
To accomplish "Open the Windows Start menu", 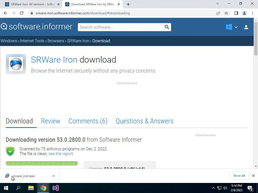I will 6,188.
